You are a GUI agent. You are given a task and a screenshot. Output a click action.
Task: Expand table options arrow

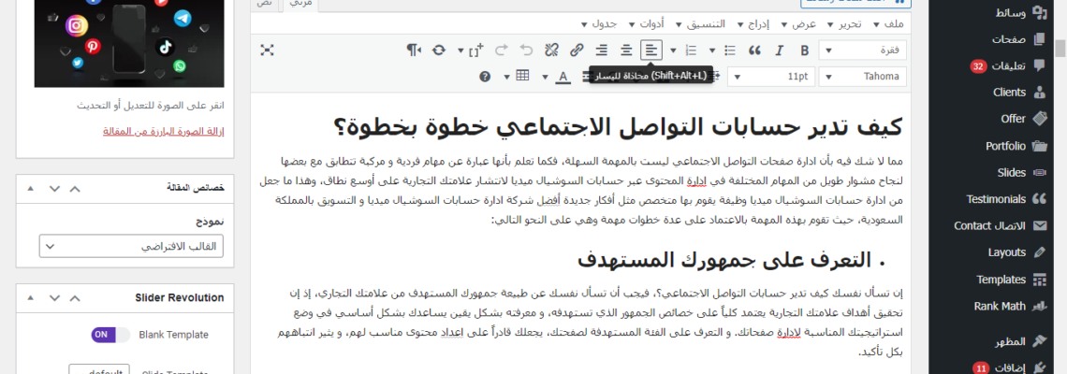pyautogui.click(x=505, y=77)
